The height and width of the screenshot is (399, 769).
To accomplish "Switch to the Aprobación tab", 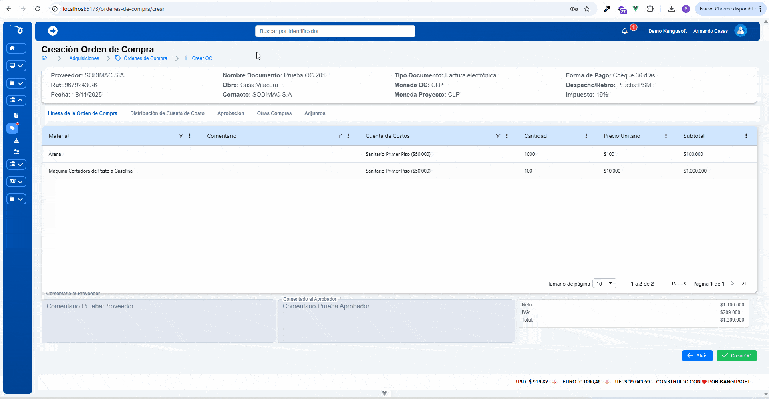I will pyautogui.click(x=231, y=113).
